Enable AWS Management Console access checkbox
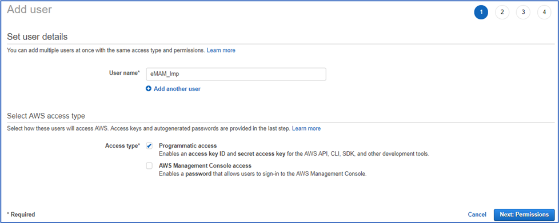 [x=149, y=166]
